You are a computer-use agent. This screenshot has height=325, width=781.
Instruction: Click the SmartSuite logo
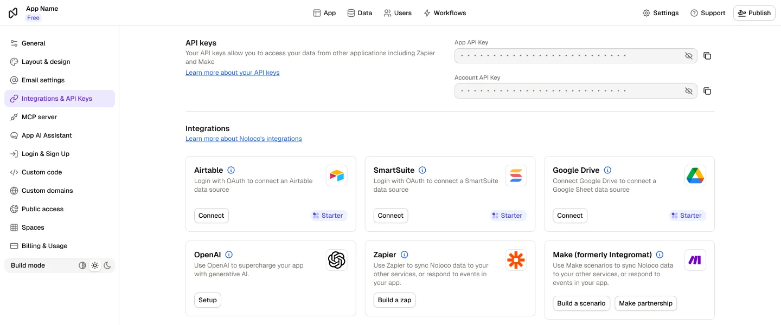(516, 175)
